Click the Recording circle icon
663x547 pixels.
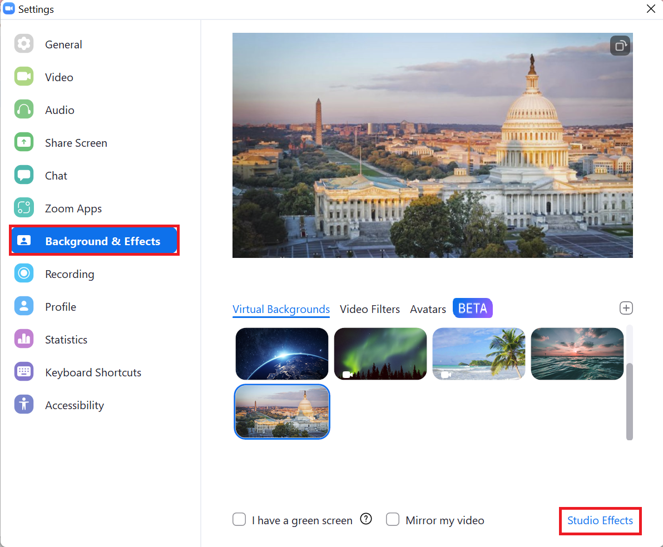point(24,273)
